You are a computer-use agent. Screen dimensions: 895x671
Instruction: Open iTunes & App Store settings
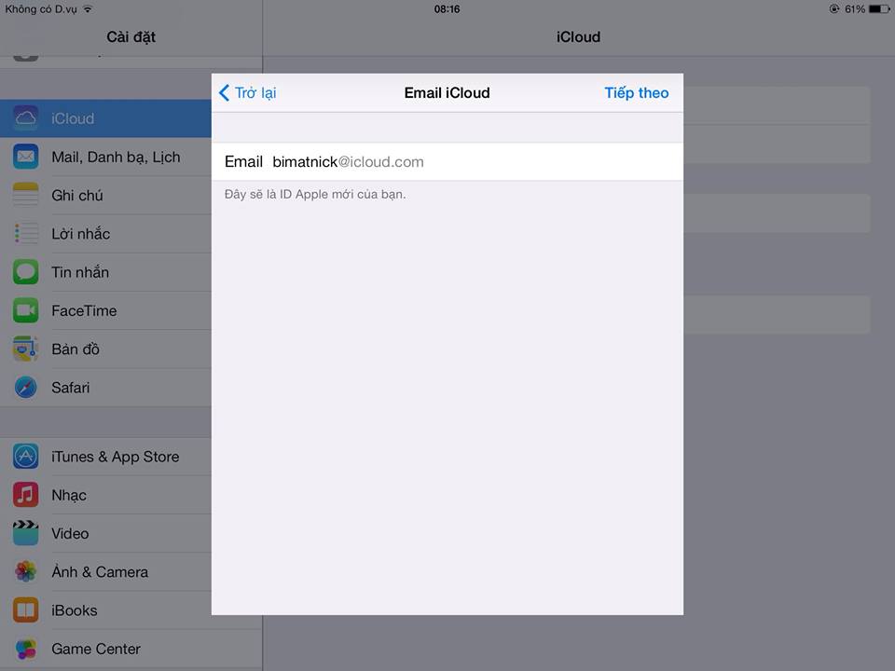click(105, 457)
